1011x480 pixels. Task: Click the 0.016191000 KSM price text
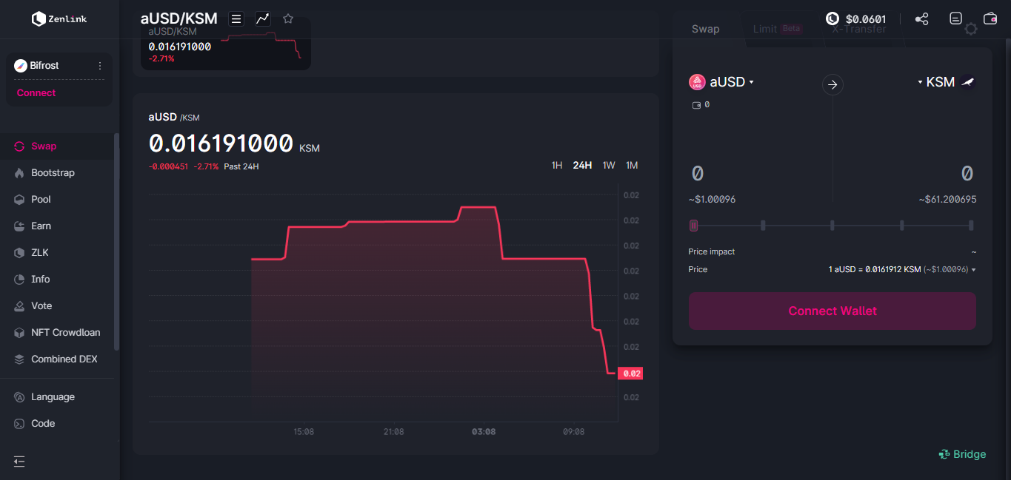(x=234, y=143)
